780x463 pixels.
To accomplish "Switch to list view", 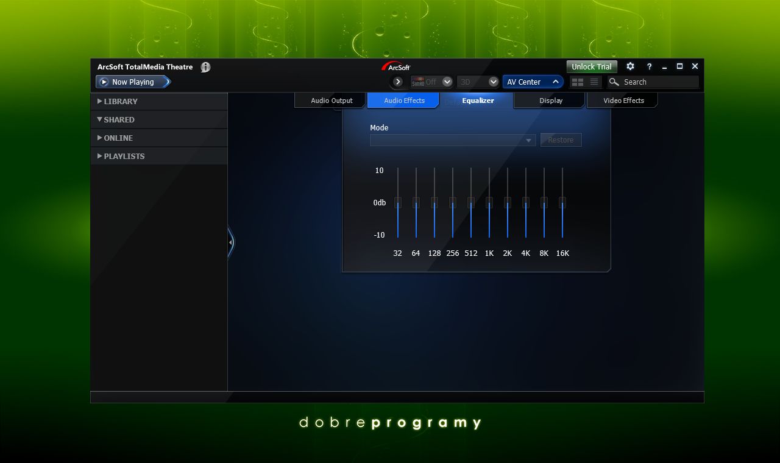I will [594, 82].
